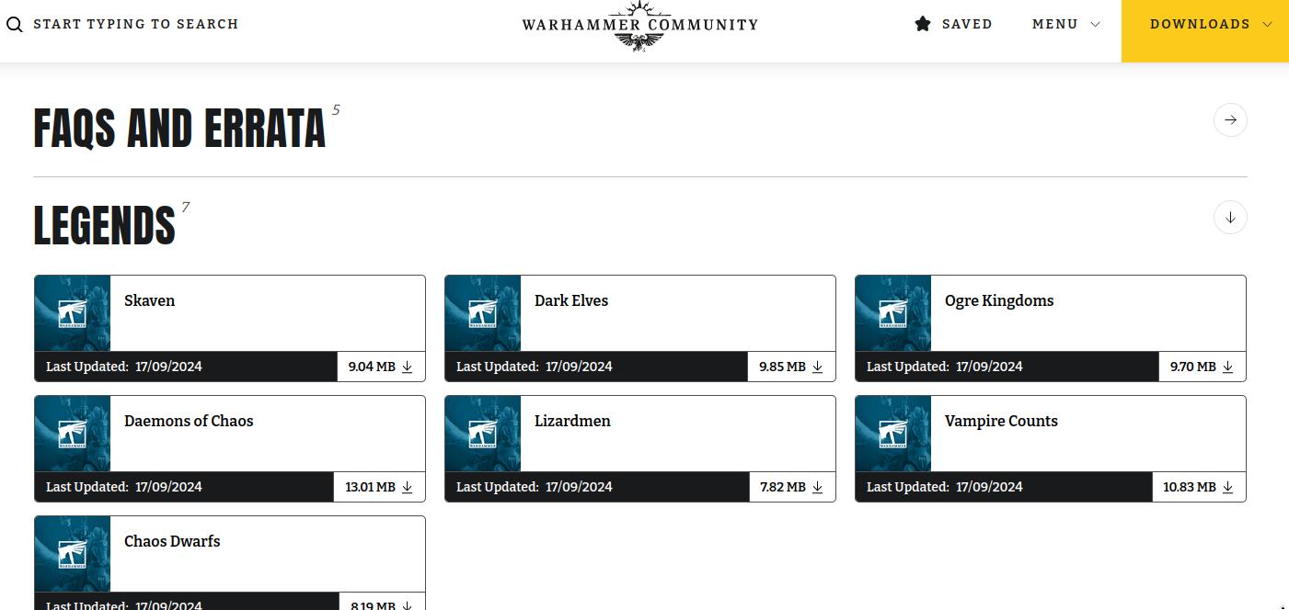Download the Chaos Dwarfs 8.19 MB file

point(381,604)
